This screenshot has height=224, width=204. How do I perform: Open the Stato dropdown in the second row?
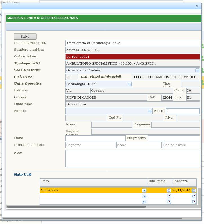tap(144, 196)
